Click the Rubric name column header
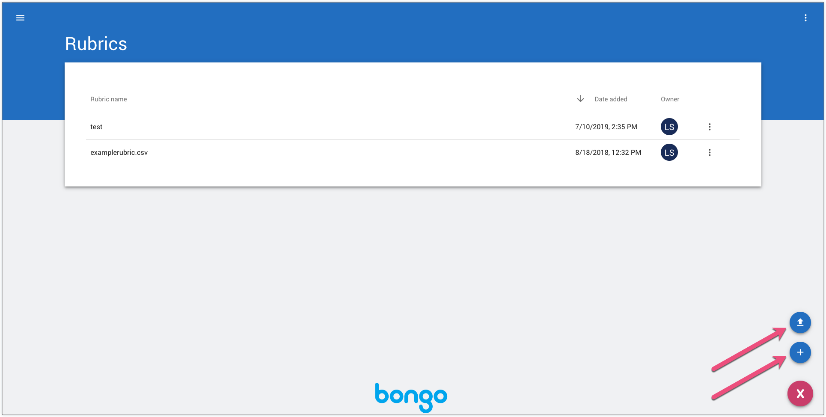 coord(109,99)
